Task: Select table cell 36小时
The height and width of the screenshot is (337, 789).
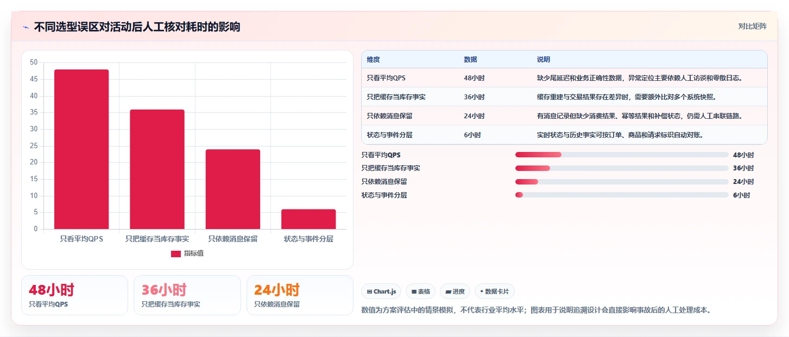Action: click(x=475, y=97)
